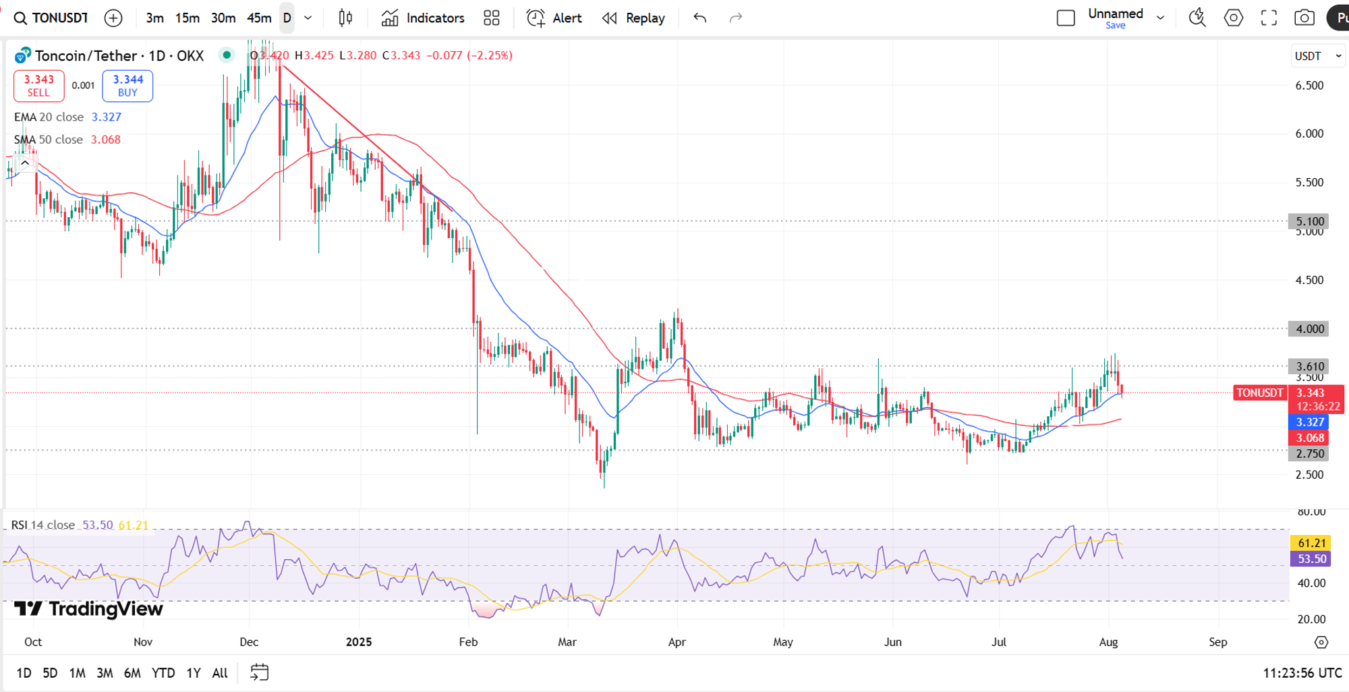The height and width of the screenshot is (692, 1349).
Task: Open chart settings hexagon icon
Action: pyautogui.click(x=1233, y=18)
